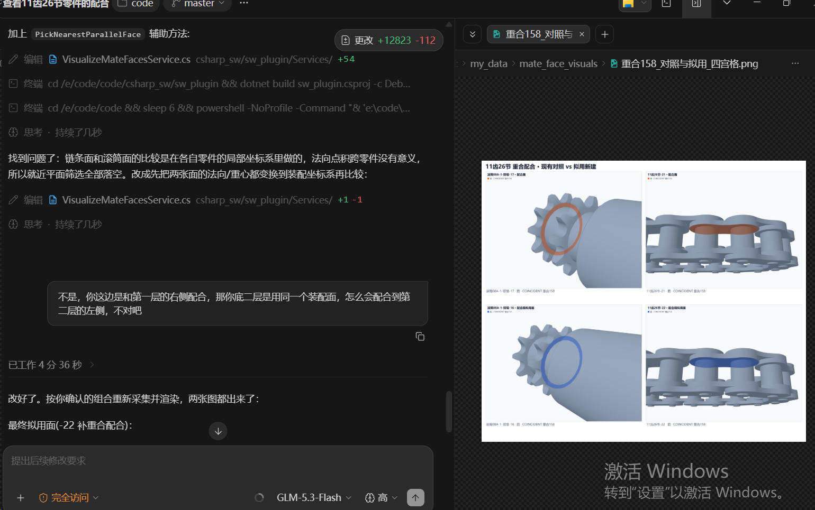Expand the first 思考 · 持续了几秒 row

(55, 132)
